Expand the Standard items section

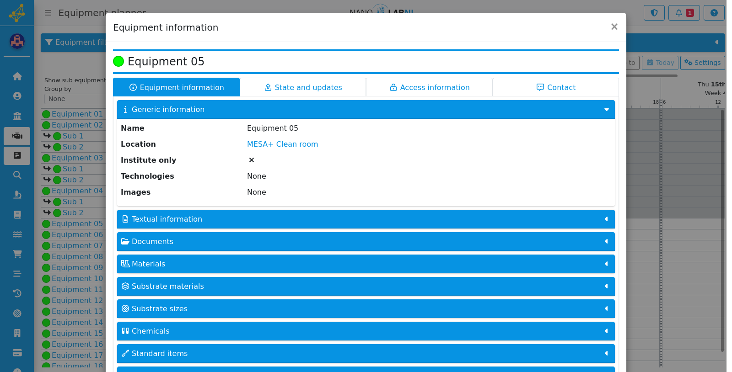point(366,354)
